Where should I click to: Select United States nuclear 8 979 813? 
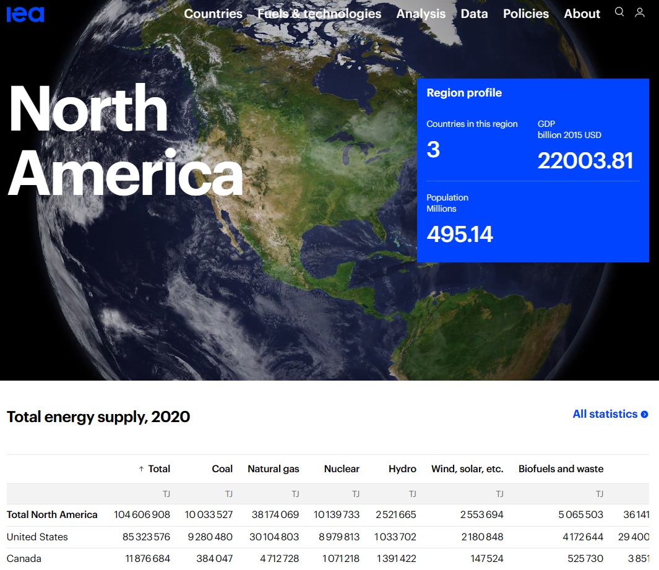click(x=339, y=537)
